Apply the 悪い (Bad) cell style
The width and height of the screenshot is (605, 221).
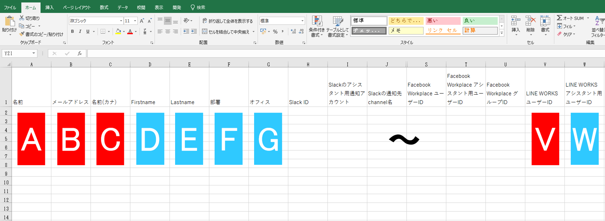pos(443,21)
